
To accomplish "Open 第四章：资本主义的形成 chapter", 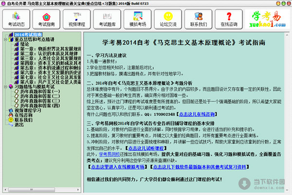I will coord(51,63).
